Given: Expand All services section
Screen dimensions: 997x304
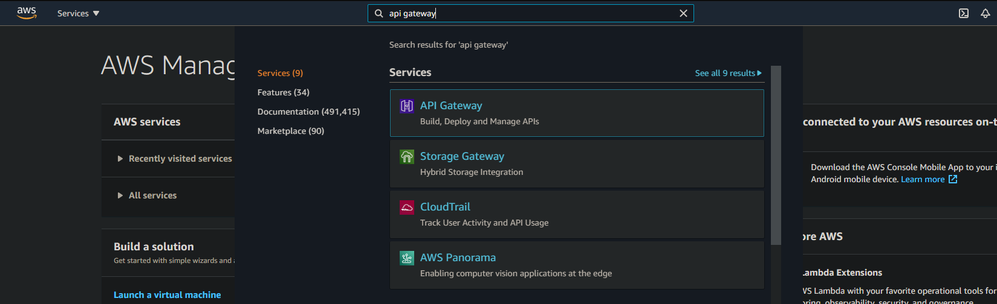Looking at the screenshot, I should 147,195.
